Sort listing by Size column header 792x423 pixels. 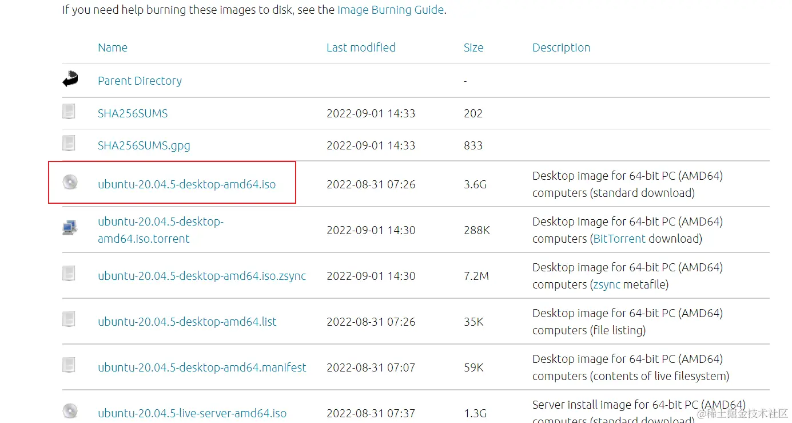coord(473,48)
